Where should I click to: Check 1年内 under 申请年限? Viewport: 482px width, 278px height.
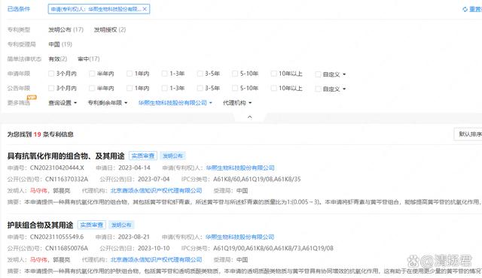point(130,74)
